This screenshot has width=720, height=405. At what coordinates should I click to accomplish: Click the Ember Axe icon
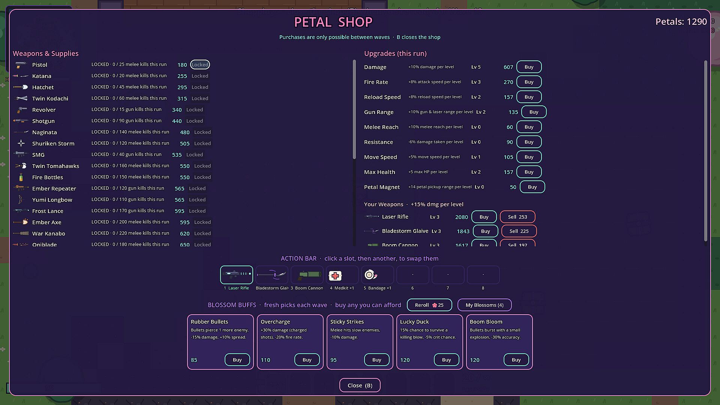tap(21, 222)
